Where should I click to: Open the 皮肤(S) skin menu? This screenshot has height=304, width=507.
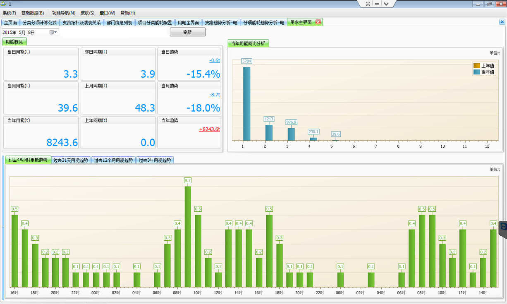point(87,13)
